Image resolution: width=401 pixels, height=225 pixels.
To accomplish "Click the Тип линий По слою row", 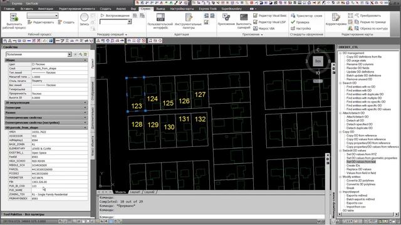I will (x=48, y=72).
